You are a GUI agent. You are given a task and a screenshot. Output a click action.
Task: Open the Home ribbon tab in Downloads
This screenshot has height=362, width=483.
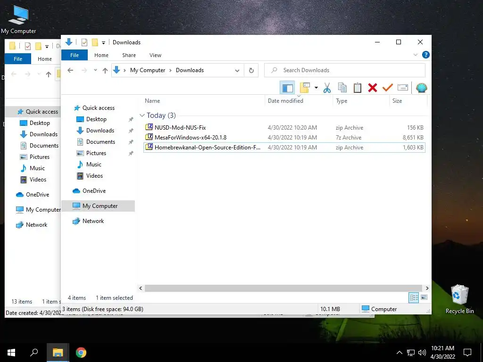pyautogui.click(x=101, y=55)
